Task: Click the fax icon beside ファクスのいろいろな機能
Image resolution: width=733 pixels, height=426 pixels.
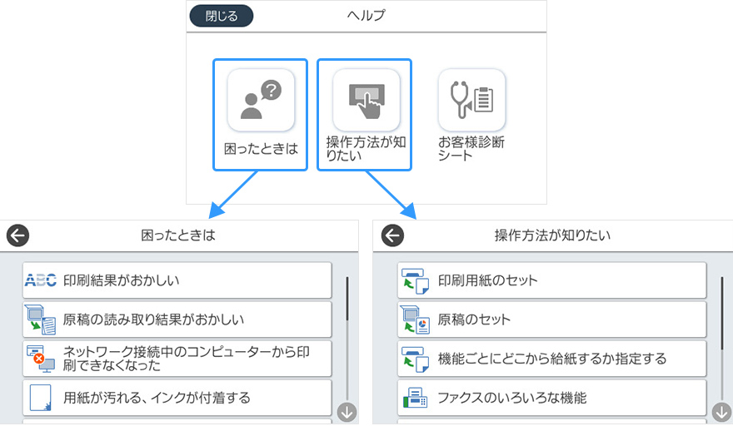Action: click(415, 398)
